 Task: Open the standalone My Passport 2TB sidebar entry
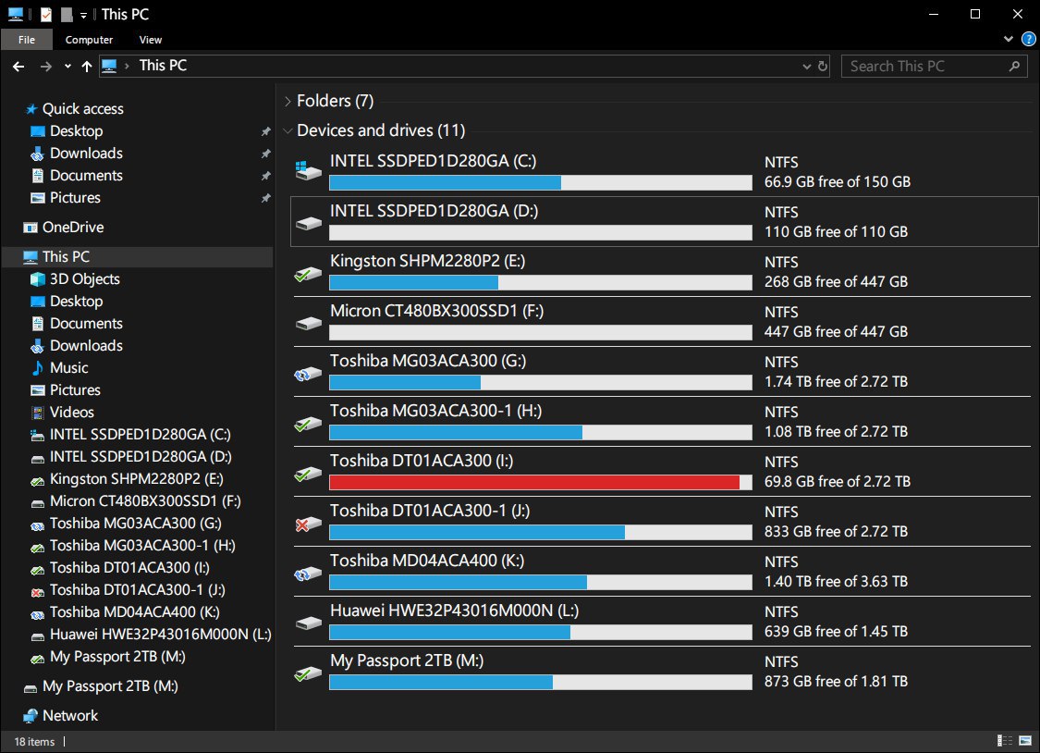tap(110, 686)
